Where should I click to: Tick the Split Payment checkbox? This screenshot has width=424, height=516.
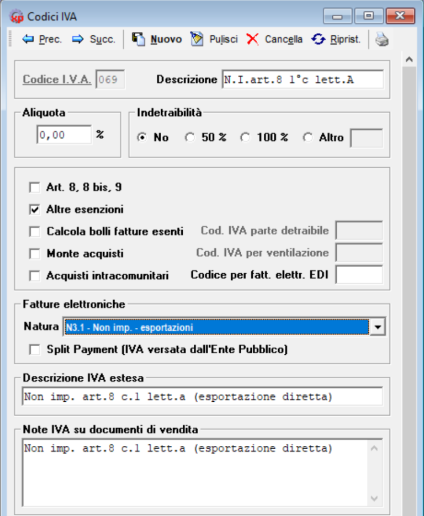[x=35, y=349]
